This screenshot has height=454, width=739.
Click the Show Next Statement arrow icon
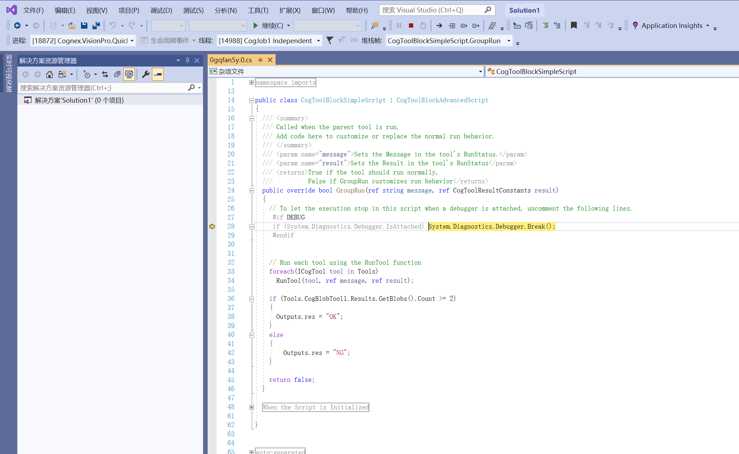coord(439,25)
